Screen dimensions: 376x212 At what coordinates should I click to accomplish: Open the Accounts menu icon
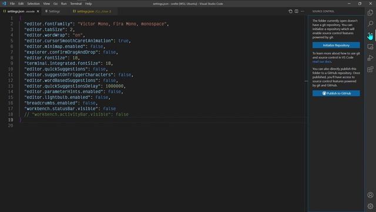(370, 195)
